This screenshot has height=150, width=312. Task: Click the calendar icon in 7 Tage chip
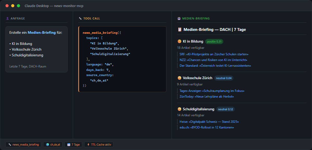69,145
